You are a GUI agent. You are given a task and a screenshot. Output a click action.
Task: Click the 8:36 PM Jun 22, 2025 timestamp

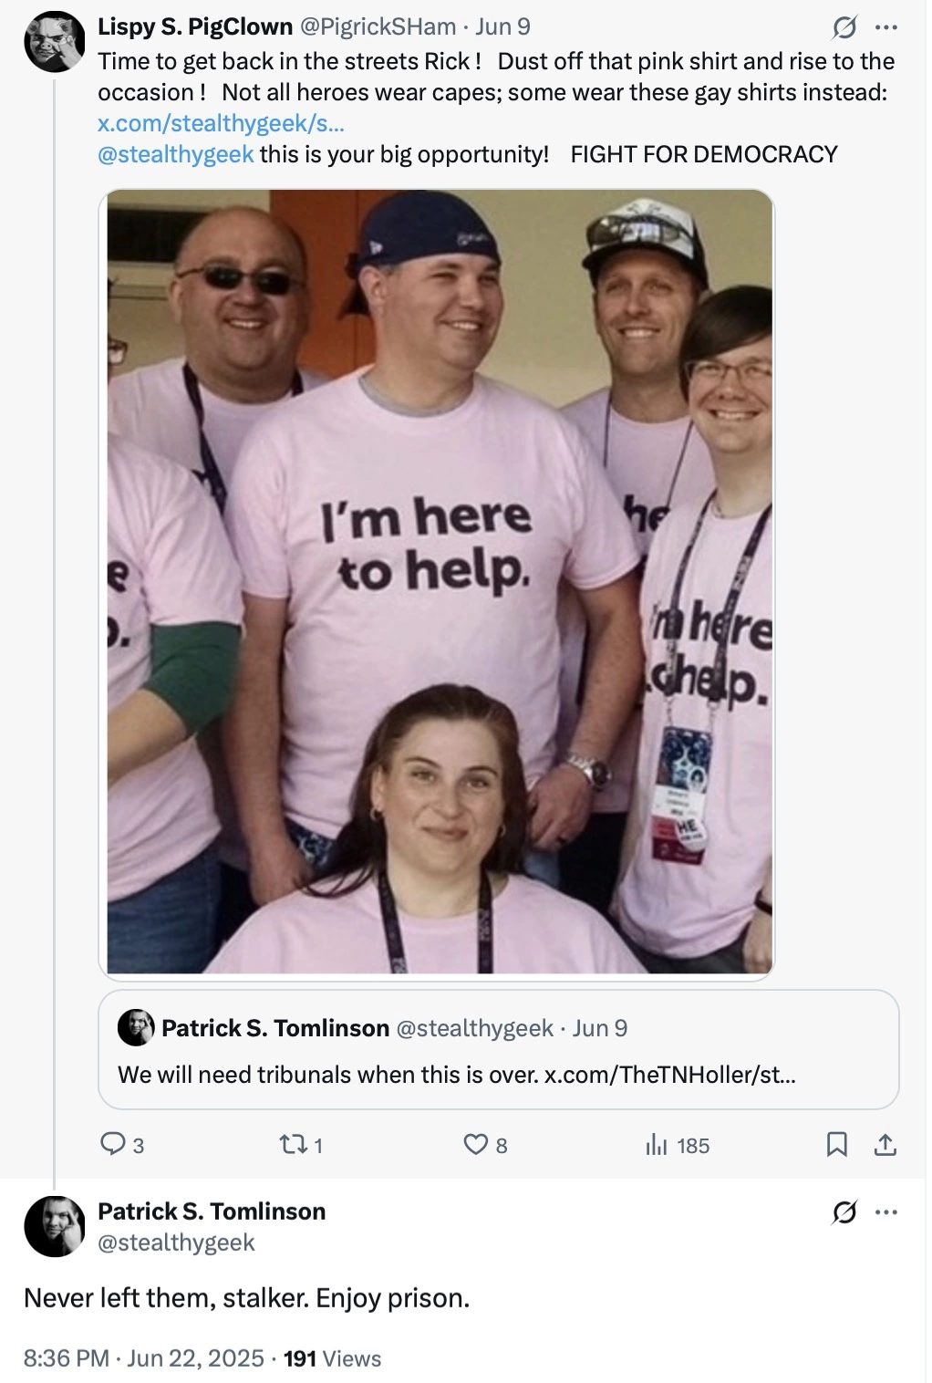pyautogui.click(x=145, y=1358)
